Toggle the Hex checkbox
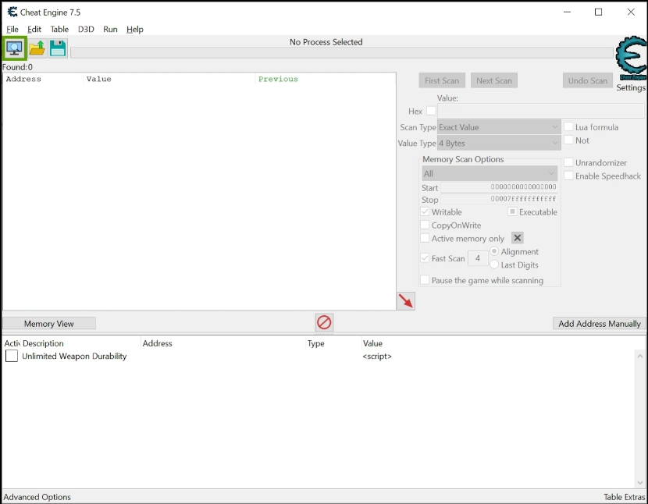 tap(431, 111)
